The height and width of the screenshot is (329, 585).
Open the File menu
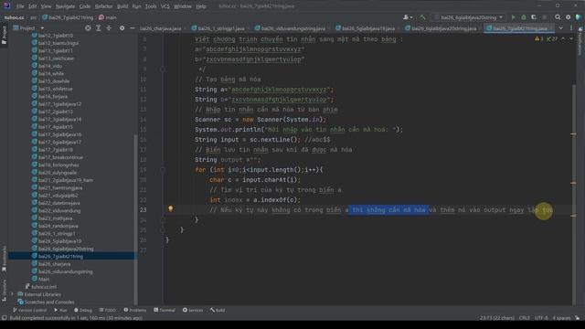click(20, 6)
